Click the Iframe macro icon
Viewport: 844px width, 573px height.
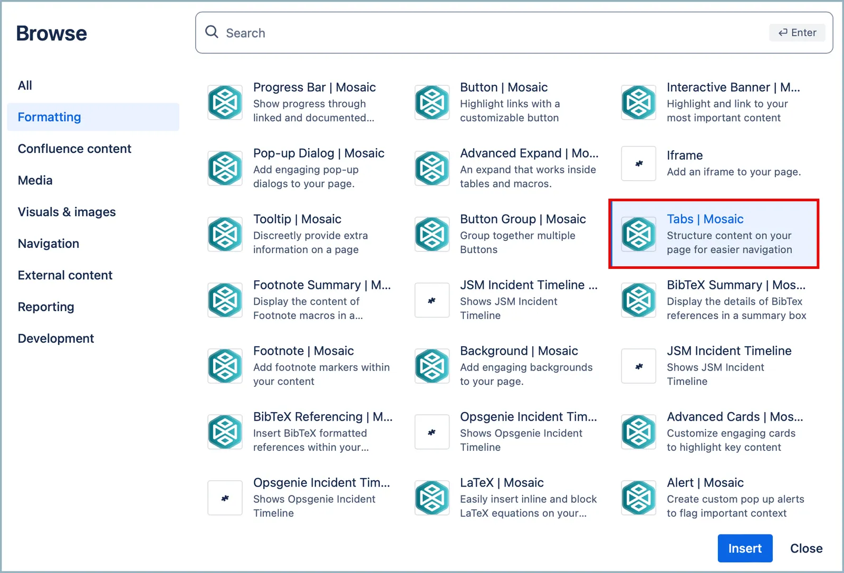click(x=639, y=163)
